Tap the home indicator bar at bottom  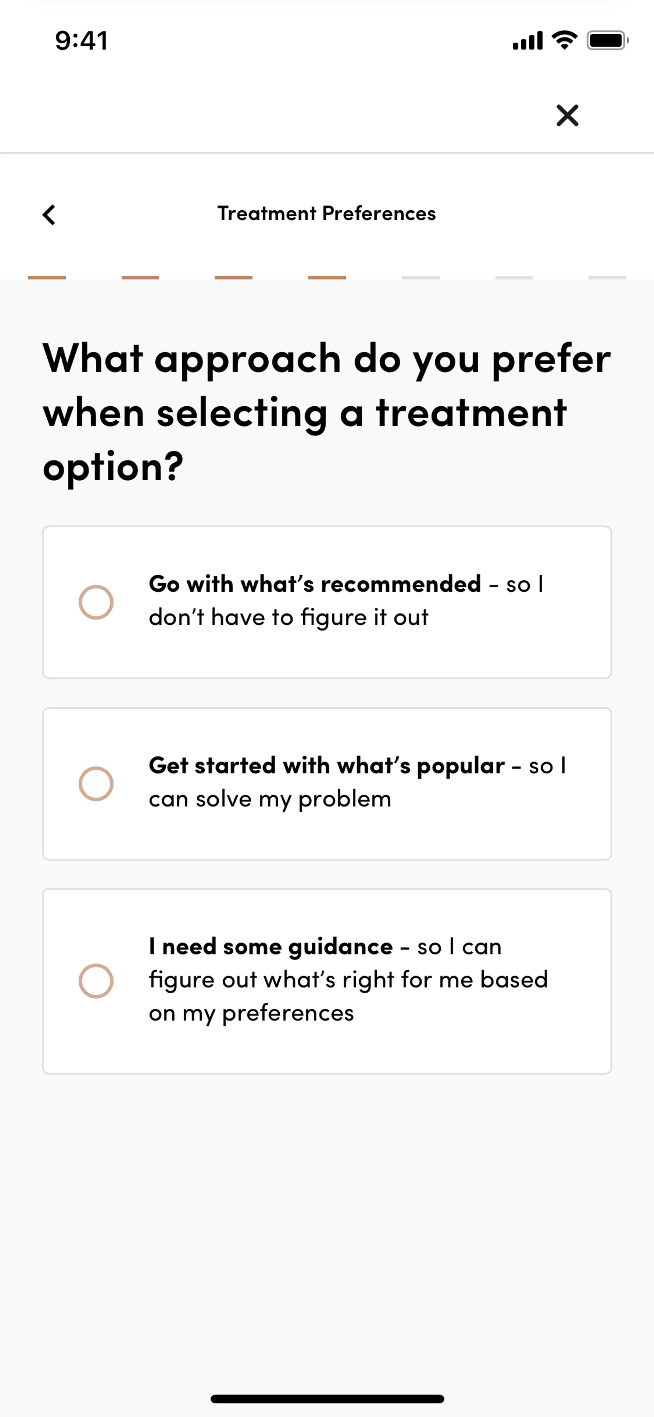[x=327, y=1398]
